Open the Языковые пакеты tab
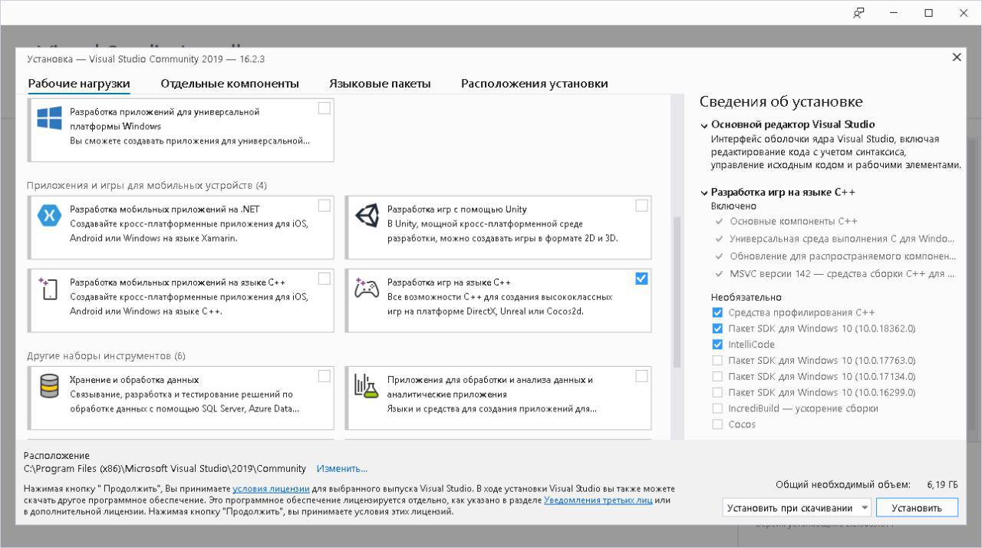The height and width of the screenshot is (548, 982). coord(380,84)
